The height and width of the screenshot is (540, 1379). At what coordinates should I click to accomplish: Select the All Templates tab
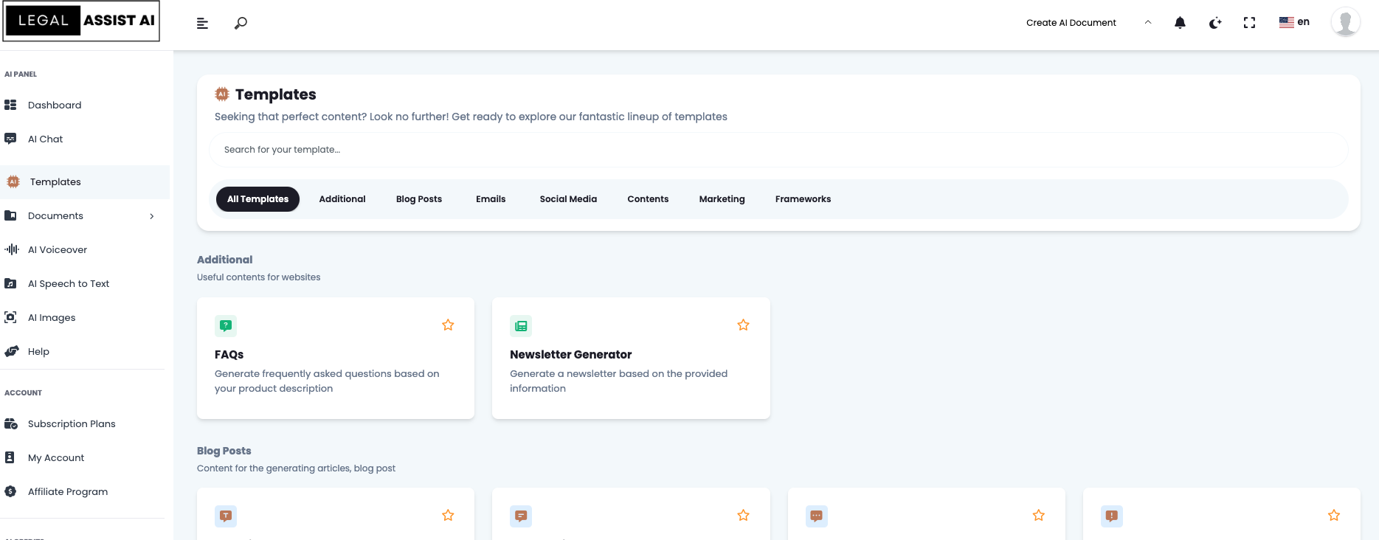pos(258,199)
